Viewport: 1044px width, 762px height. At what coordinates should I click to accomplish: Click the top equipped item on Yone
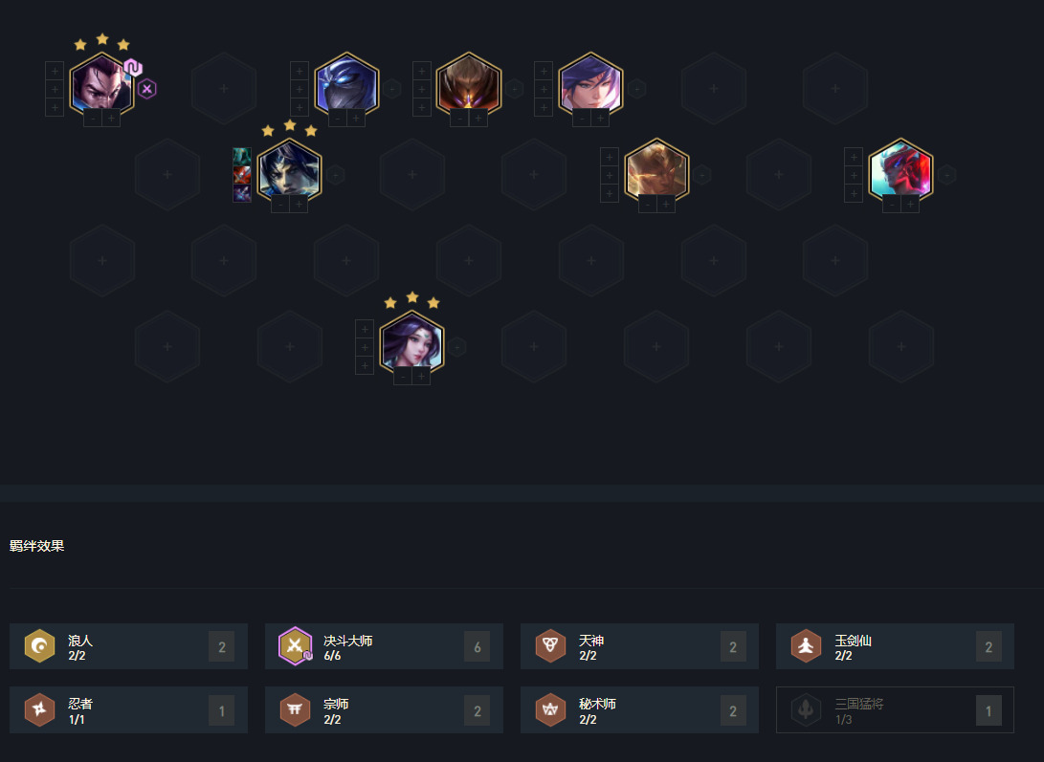(x=242, y=157)
